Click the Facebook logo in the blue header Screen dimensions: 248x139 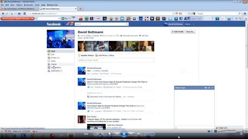[x=53, y=24]
